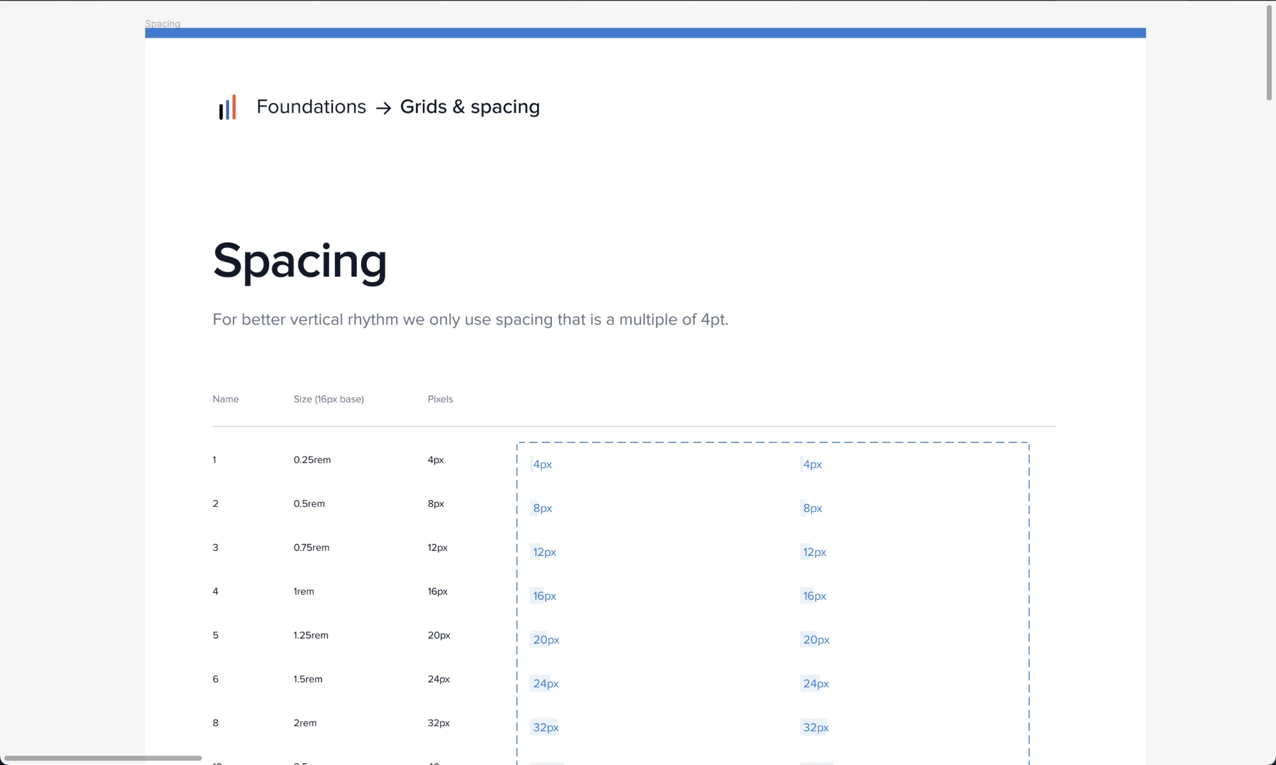The width and height of the screenshot is (1276, 765).
Task: Click the Name column header
Action: coord(226,399)
